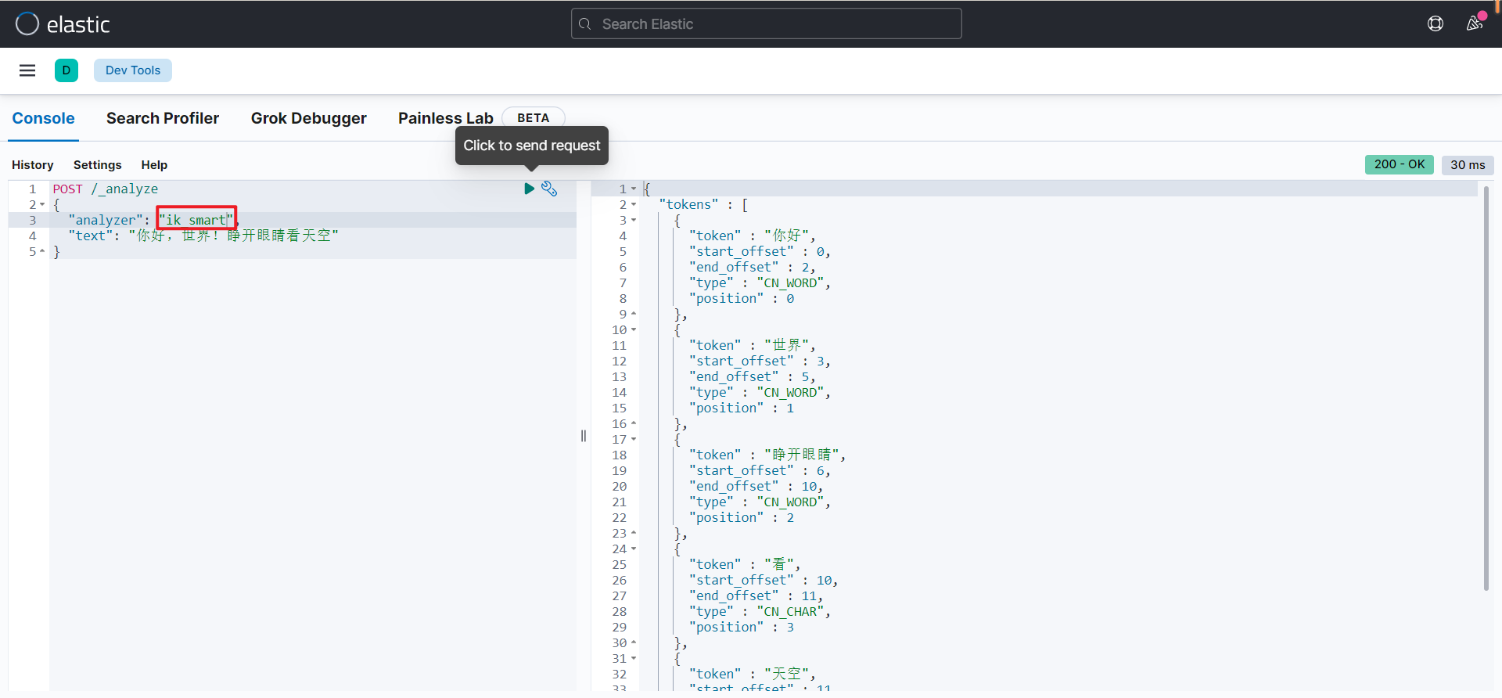1502x698 pixels.
Task: Click the "type" : "CN_CHAR" line
Action: coord(760,611)
